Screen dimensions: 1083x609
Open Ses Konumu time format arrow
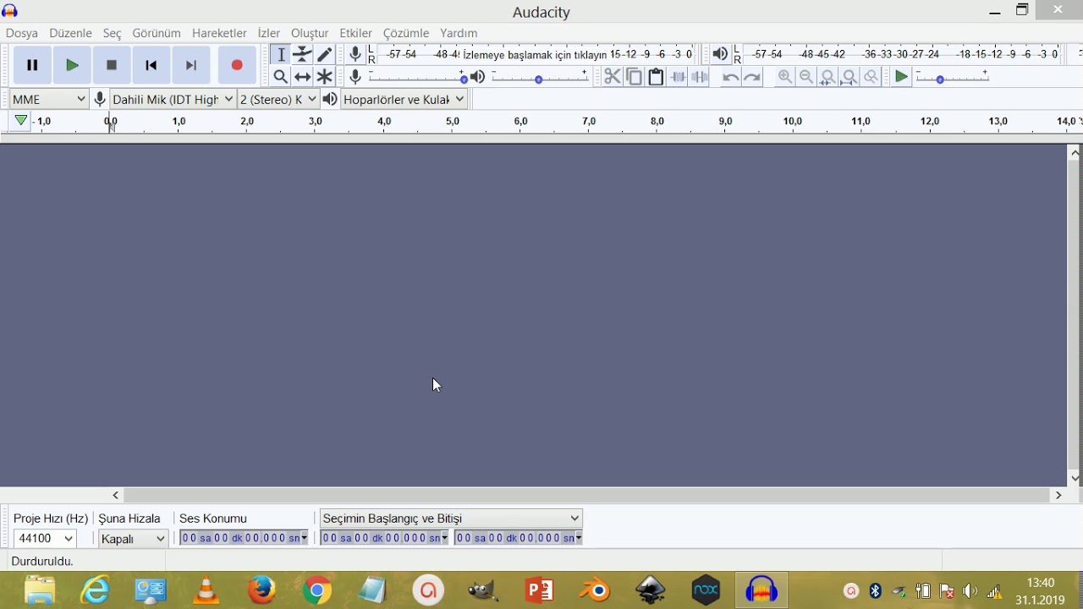coord(304,538)
